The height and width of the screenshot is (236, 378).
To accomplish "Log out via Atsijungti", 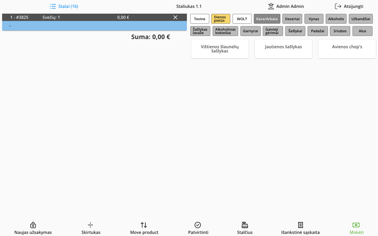I will pyautogui.click(x=349, y=6).
